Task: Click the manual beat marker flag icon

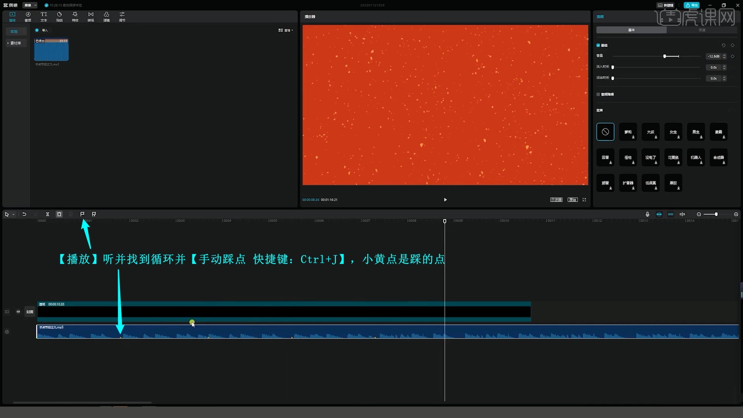Action: tap(82, 214)
